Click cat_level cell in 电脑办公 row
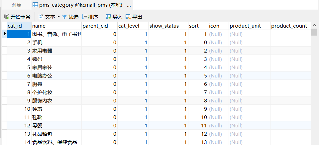The image size is (319, 145). [x=133, y=75]
